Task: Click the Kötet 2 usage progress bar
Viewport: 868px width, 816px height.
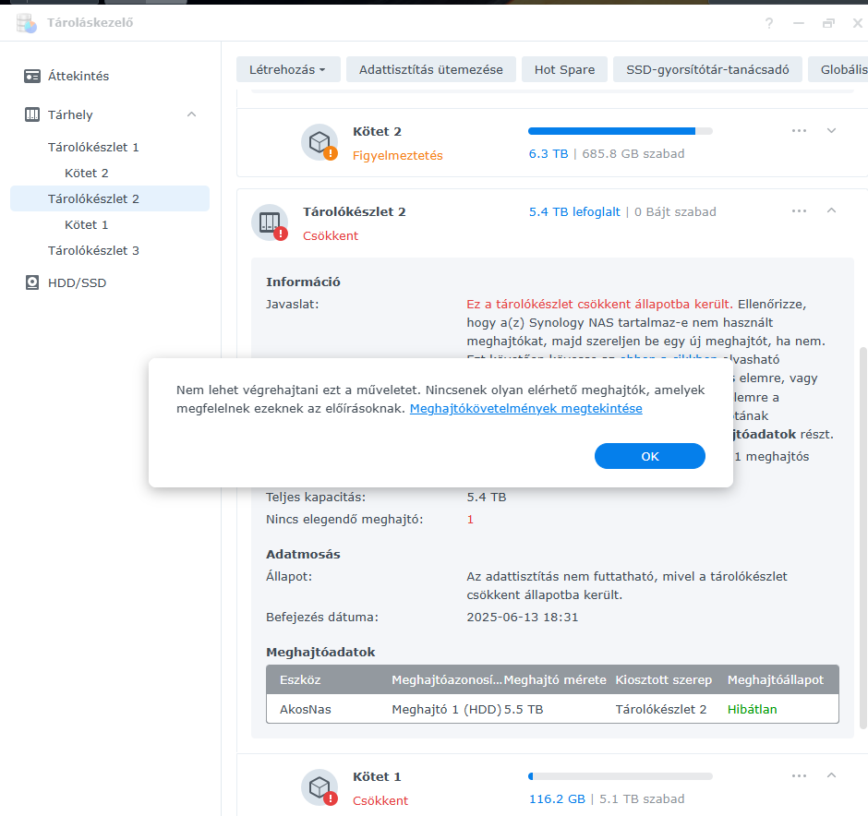Action: [x=620, y=131]
